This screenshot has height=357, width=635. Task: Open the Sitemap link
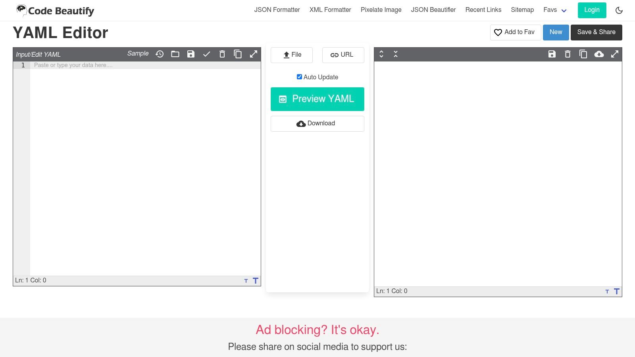tap(522, 10)
